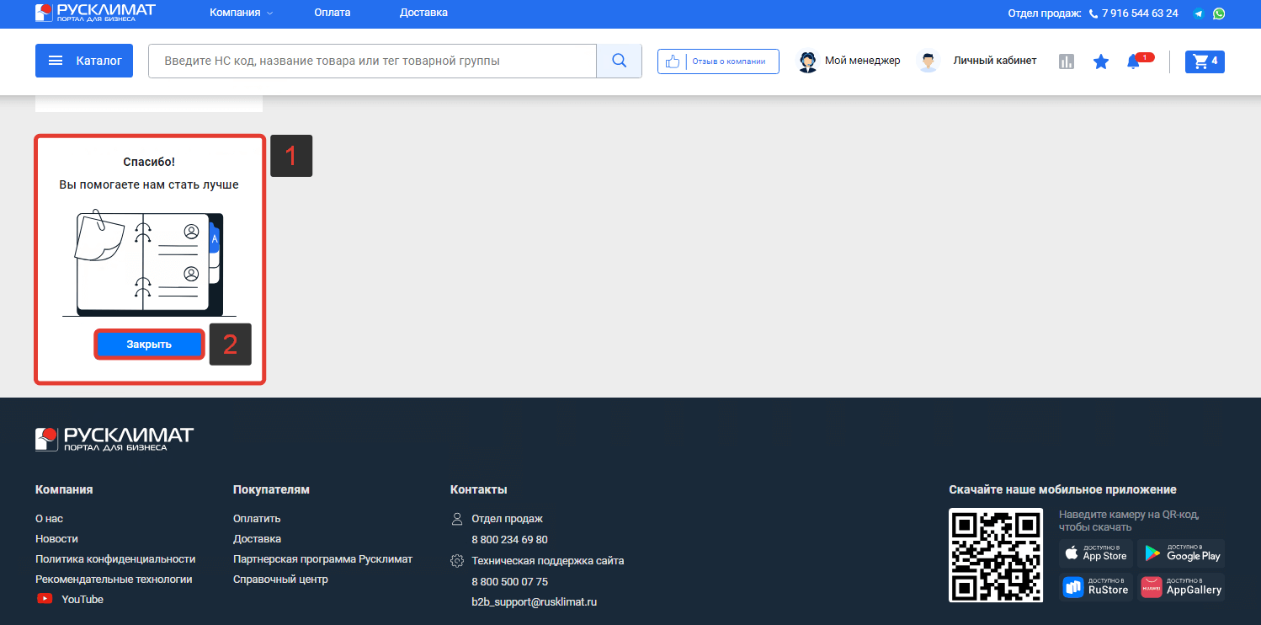Open the comparison bar chart icon
1261x625 pixels.
click(x=1067, y=61)
